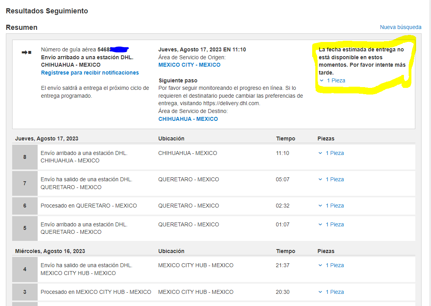Screen dimensions: 431x306
Task: Select the event number 4 cell
Action: tap(25, 269)
